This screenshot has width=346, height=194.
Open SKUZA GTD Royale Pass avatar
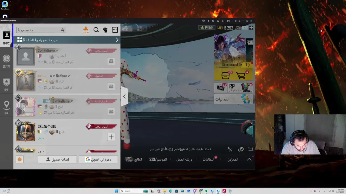26,132
